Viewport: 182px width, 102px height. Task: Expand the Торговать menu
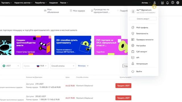pyautogui.click(x=6, y=3)
